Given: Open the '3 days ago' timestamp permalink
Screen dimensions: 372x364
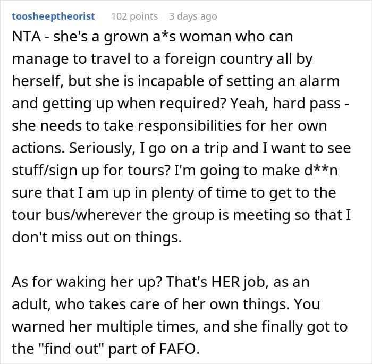Looking at the screenshot, I should point(193,16).
